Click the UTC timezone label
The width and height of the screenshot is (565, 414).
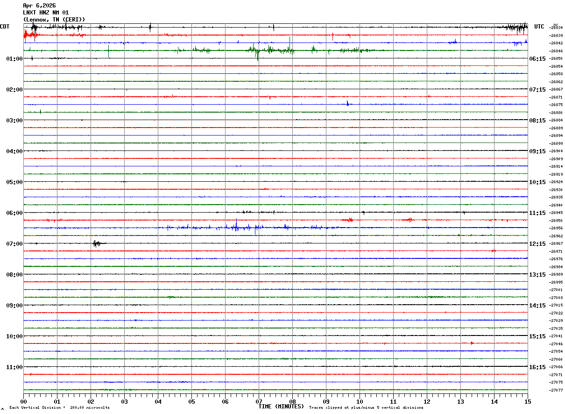point(539,27)
